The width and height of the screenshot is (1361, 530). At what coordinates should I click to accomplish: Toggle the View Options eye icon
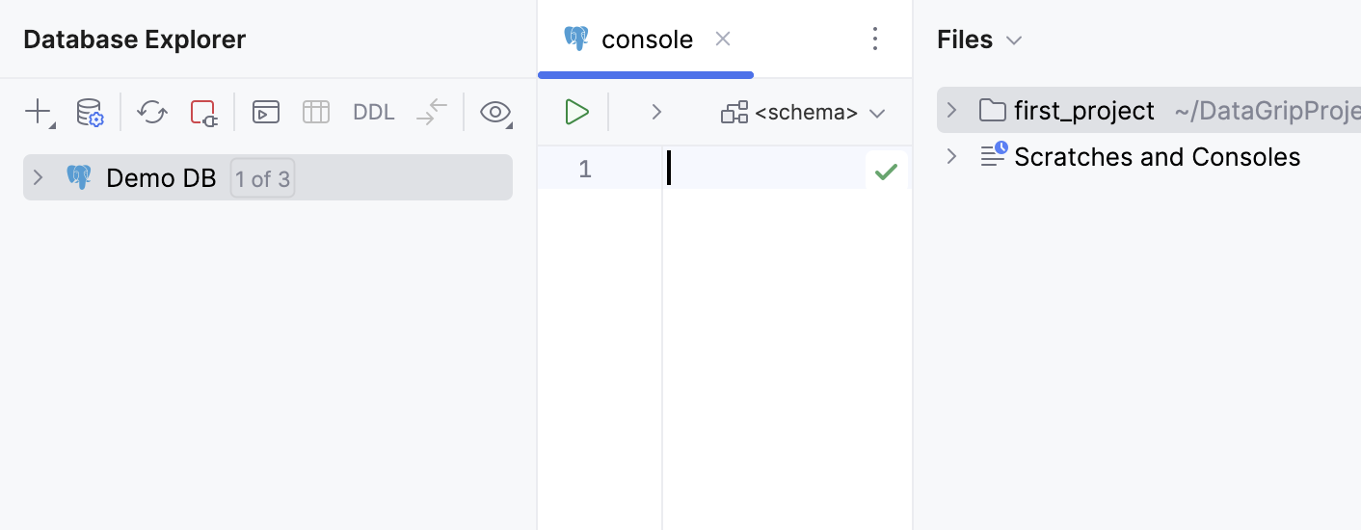click(x=495, y=112)
